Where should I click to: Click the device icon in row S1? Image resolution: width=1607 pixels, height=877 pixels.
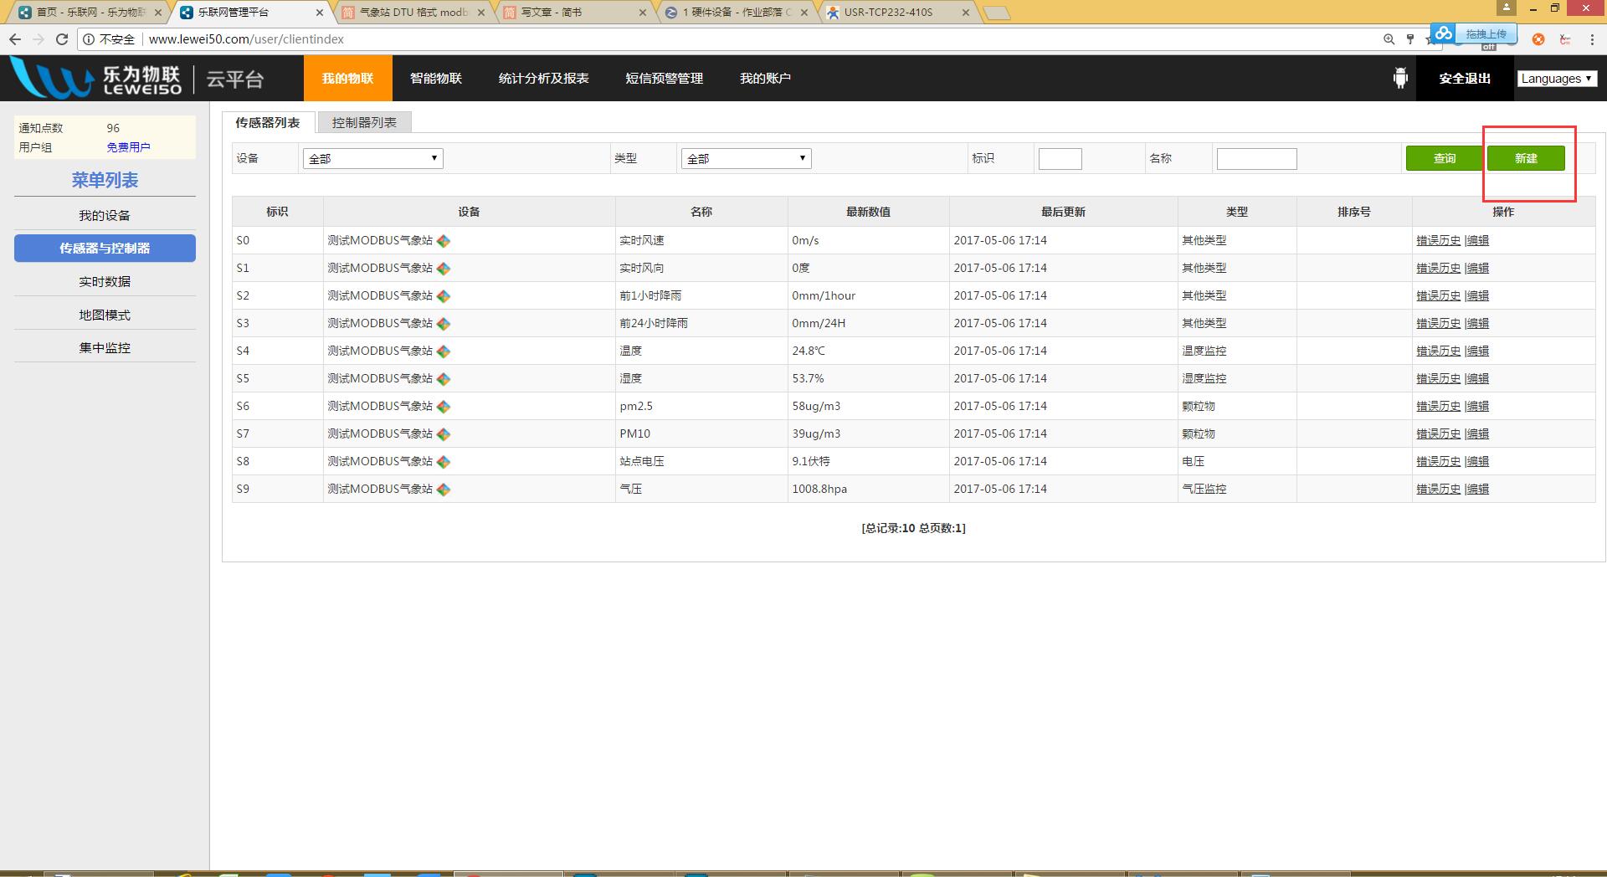pos(444,269)
